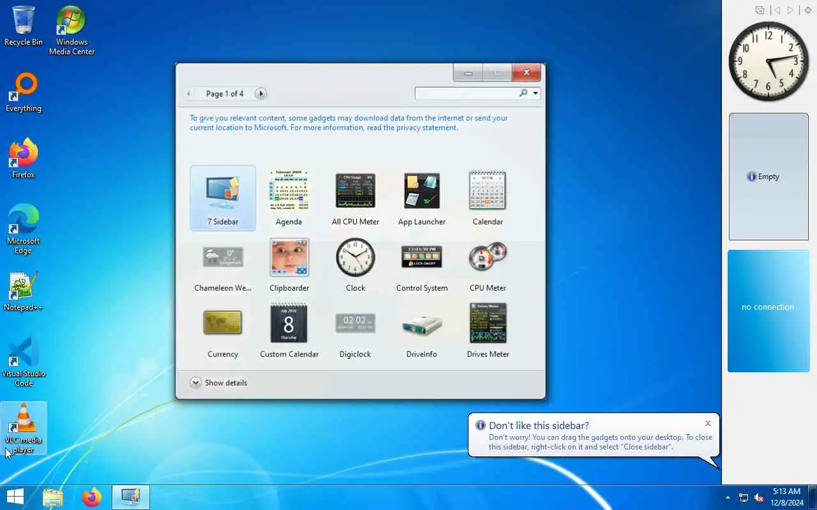Click the sidebar analog clock gadget
The height and width of the screenshot is (510, 817).
click(768, 61)
